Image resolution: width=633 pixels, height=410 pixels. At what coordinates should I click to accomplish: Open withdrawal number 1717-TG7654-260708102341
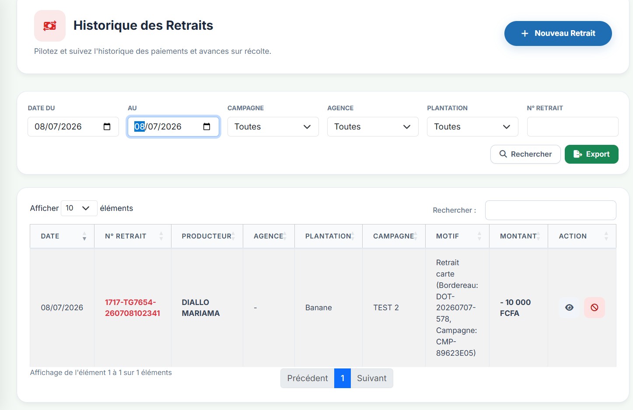pyautogui.click(x=133, y=308)
